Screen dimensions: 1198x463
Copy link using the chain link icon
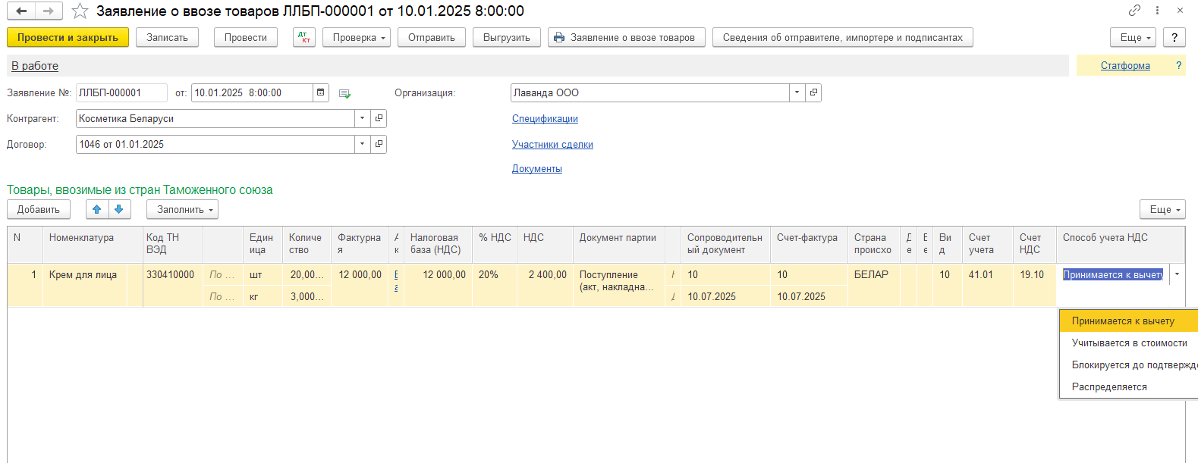pos(1134,10)
